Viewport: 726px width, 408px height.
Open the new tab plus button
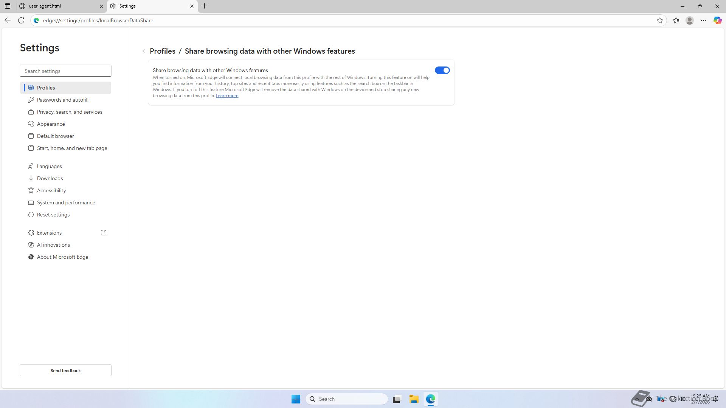click(x=205, y=6)
